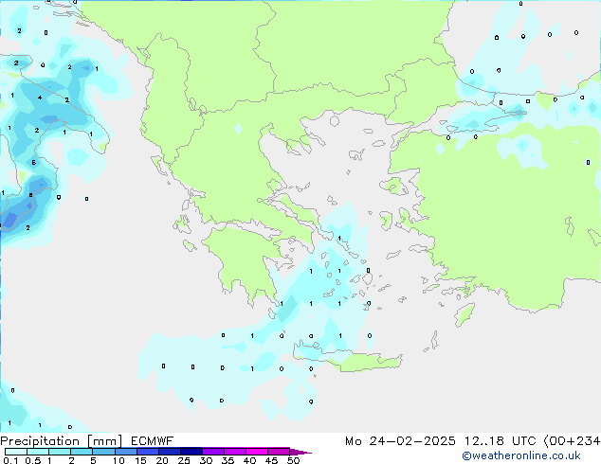Click the legend arrow tip above 50 mm
Viewport: 601px width, 464px height.
(300, 452)
